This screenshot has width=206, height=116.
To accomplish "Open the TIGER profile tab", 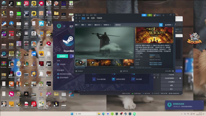I will click(x=99, y=18).
